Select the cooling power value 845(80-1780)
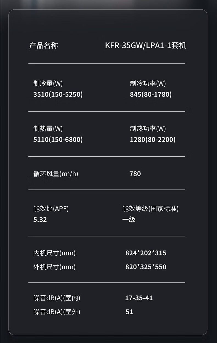This screenshot has height=343, width=217. (151, 94)
